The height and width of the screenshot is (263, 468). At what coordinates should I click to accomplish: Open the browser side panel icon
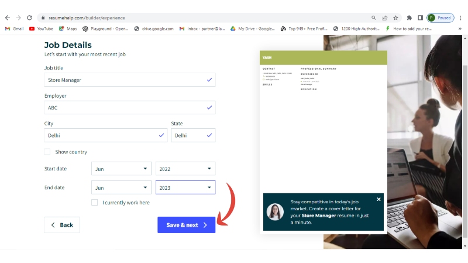tap(420, 18)
